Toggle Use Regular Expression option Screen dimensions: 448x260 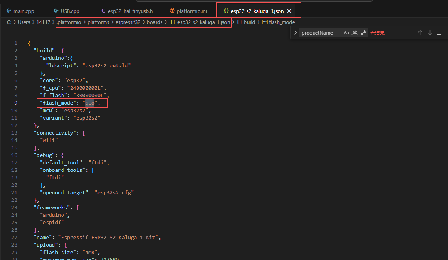coord(364,33)
